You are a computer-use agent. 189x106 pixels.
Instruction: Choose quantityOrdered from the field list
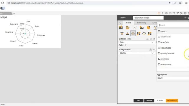click(173, 53)
